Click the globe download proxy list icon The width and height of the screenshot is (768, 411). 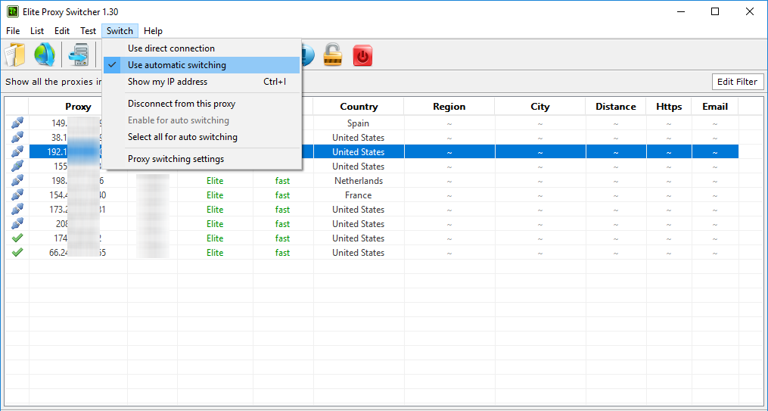(x=45, y=54)
